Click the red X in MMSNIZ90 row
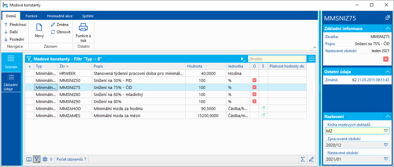394x167 pixels. point(255,101)
